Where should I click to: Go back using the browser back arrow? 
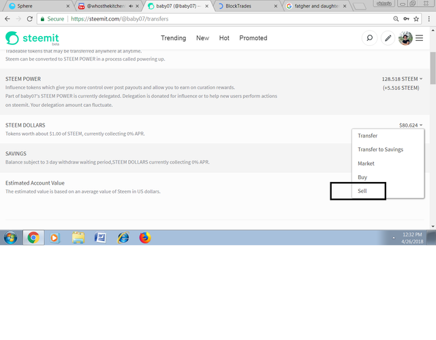coord(7,19)
